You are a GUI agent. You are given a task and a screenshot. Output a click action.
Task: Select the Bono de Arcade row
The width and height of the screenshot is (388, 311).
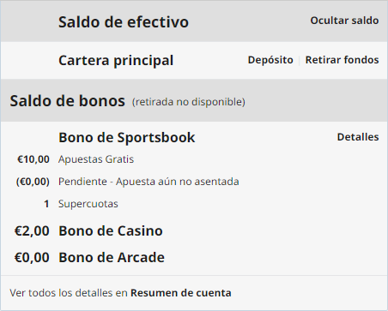tap(194, 257)
